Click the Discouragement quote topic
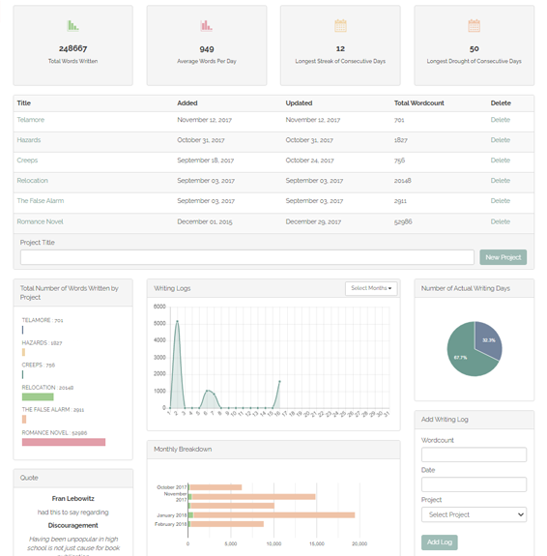547x556 pixels. click(x=73, y=525)
